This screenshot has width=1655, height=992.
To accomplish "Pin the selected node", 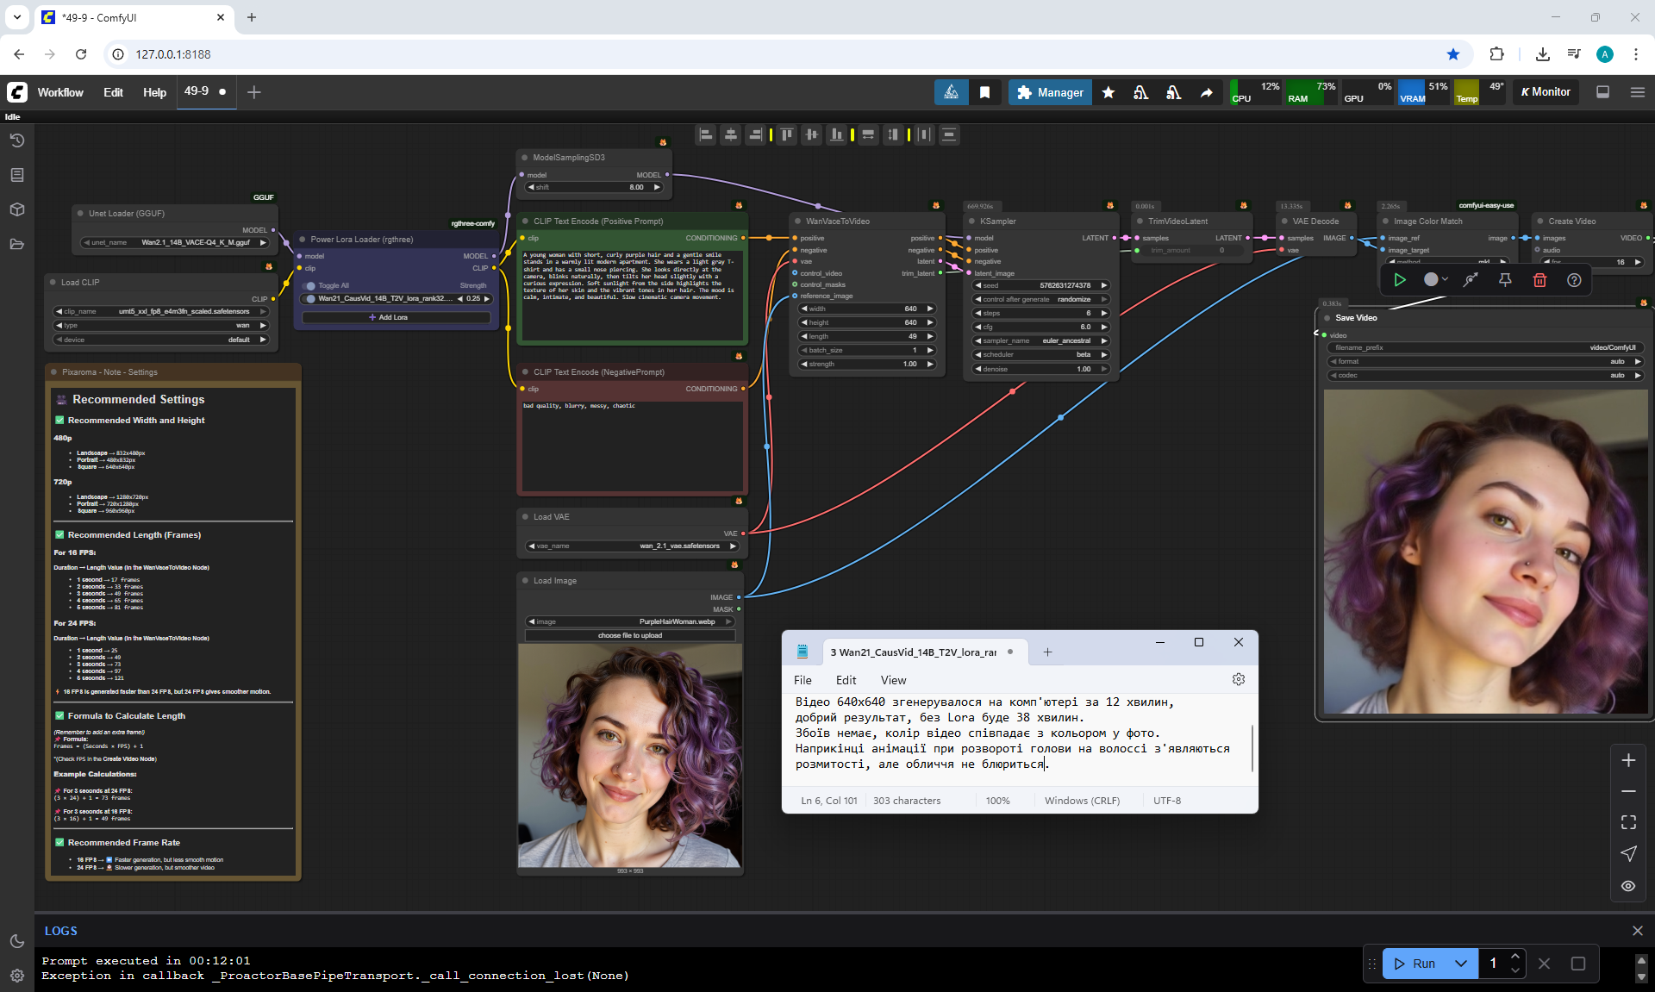I will pyautogui.click(x=1505, y=280).
